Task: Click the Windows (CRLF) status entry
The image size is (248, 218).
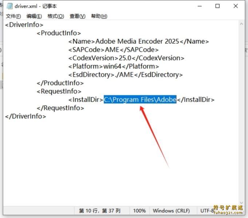Action: (171, 211)
